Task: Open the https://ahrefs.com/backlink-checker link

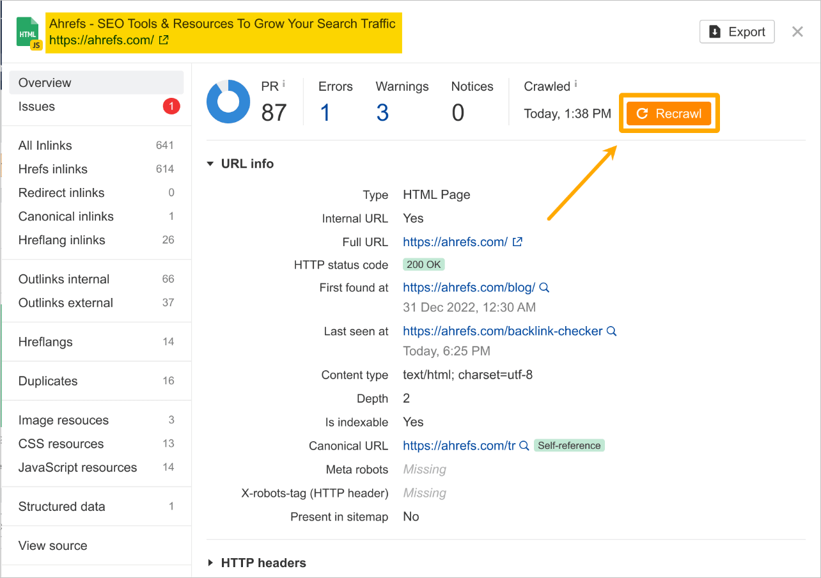Action: (503, 331)
